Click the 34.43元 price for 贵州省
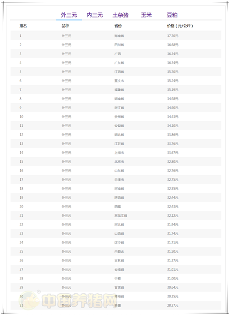Image resolution: width=230 pixels, height=315 pixels. point(172,117)
